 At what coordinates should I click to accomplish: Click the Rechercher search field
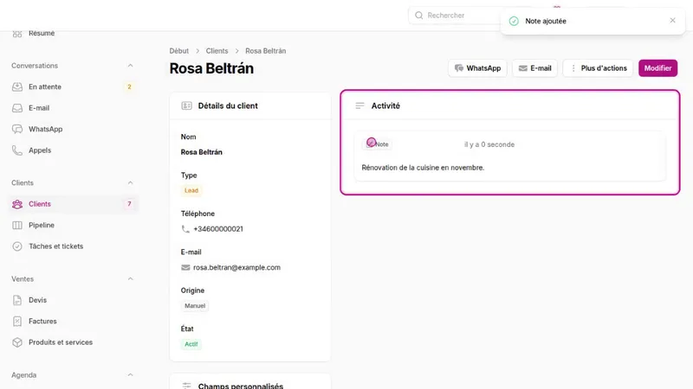tap(456, 16)
